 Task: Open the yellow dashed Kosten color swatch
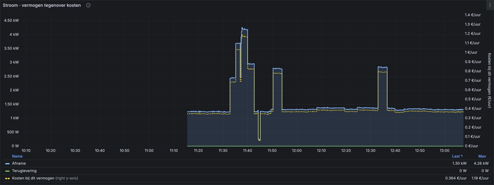click(7, 179)
